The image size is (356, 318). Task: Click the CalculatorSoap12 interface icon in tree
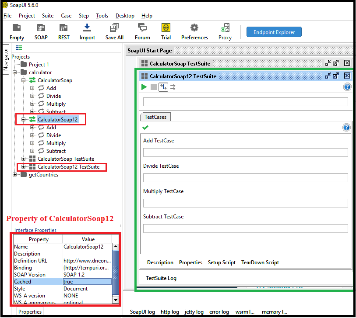32,119
